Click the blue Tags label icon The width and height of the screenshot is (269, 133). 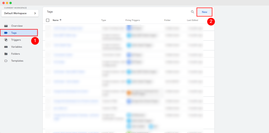(6, 33)
